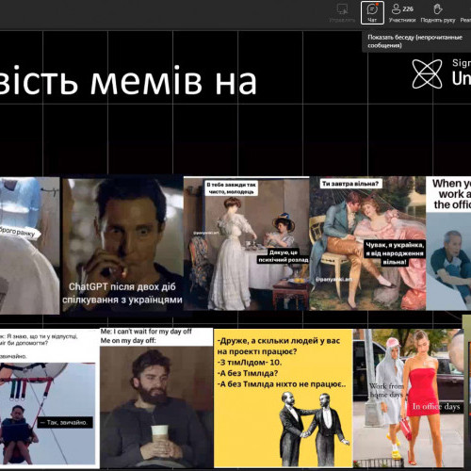471x471 pixels.
Task: Raise your hand with Поднять руку
Action: click(x=438, y=12)
